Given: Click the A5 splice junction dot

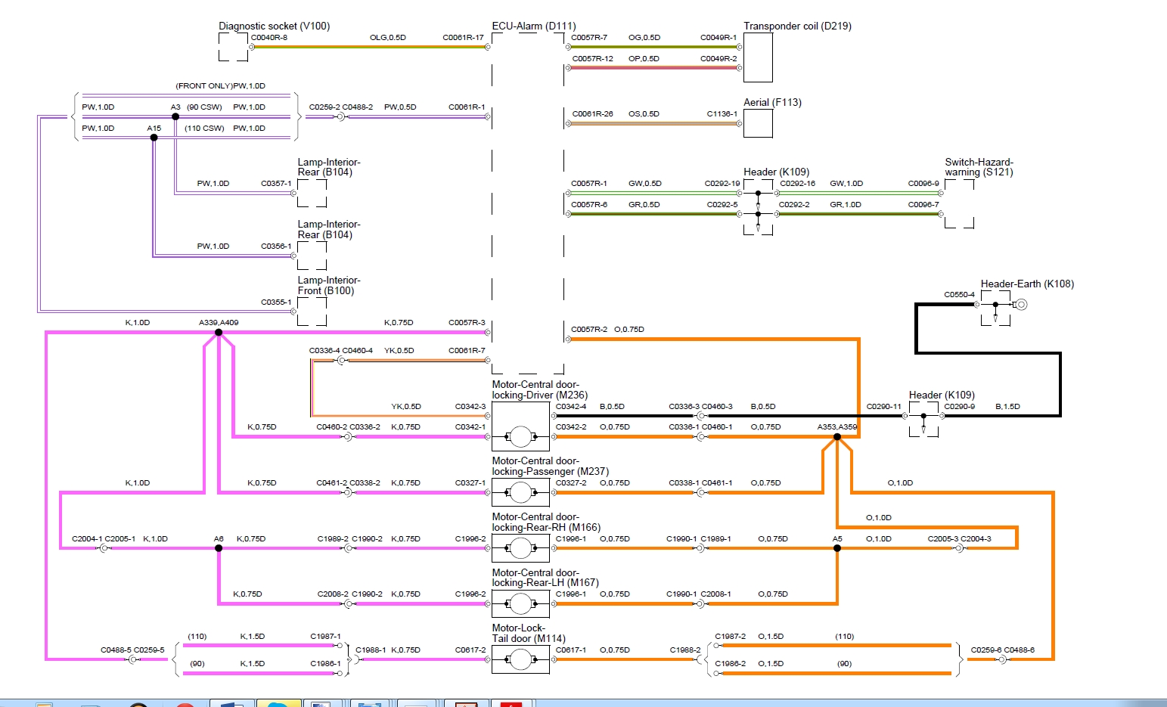Looking at the screenshot, I should 837,548.
